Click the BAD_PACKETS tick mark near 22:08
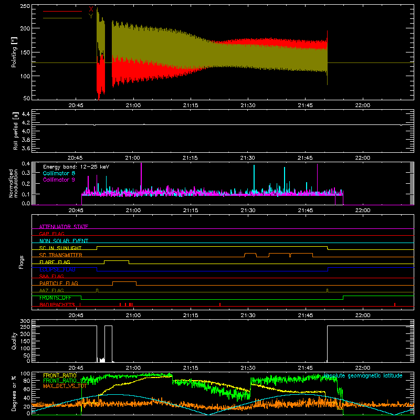The height and width of the screenshot is (420, 420). pos(395,304)
